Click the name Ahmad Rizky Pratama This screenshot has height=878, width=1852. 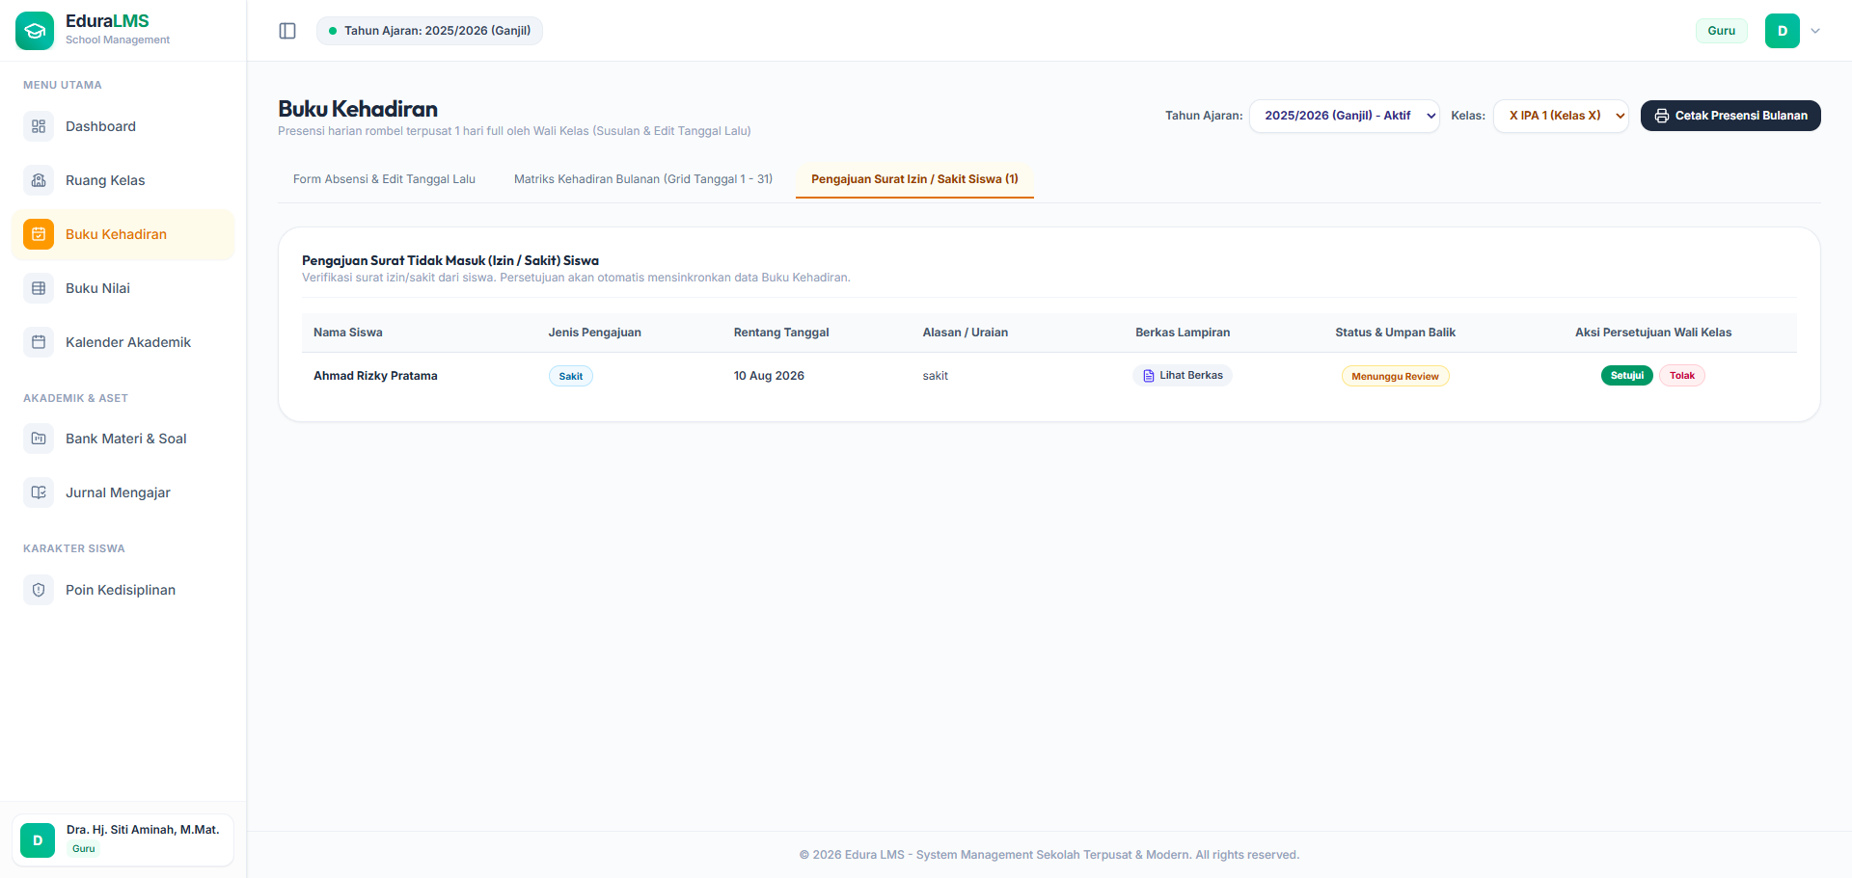coord(375,376)
